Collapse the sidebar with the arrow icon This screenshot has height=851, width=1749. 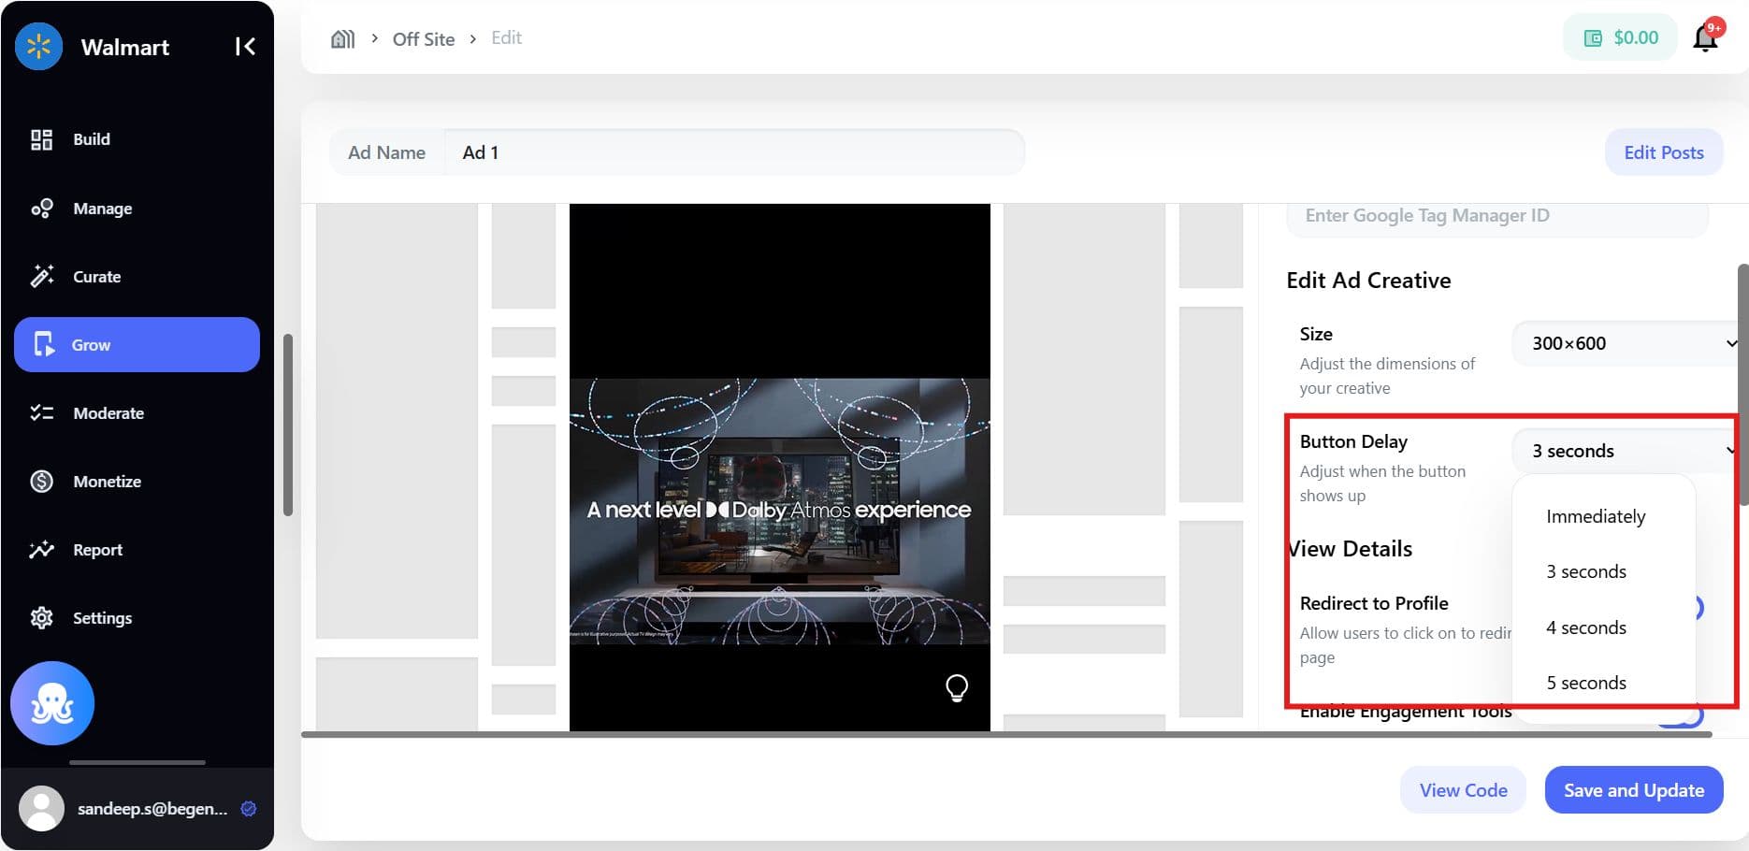(x=245, y=47)
